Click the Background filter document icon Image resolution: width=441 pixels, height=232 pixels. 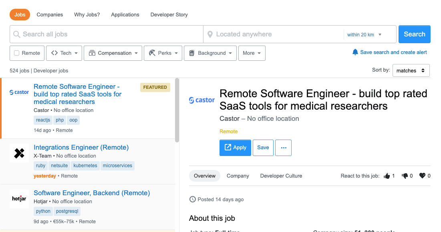[x=191, y=53]
